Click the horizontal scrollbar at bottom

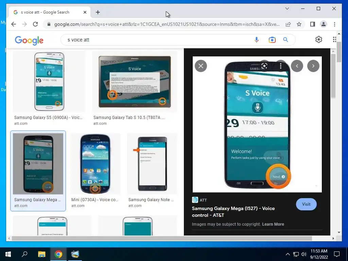[162, 238]
